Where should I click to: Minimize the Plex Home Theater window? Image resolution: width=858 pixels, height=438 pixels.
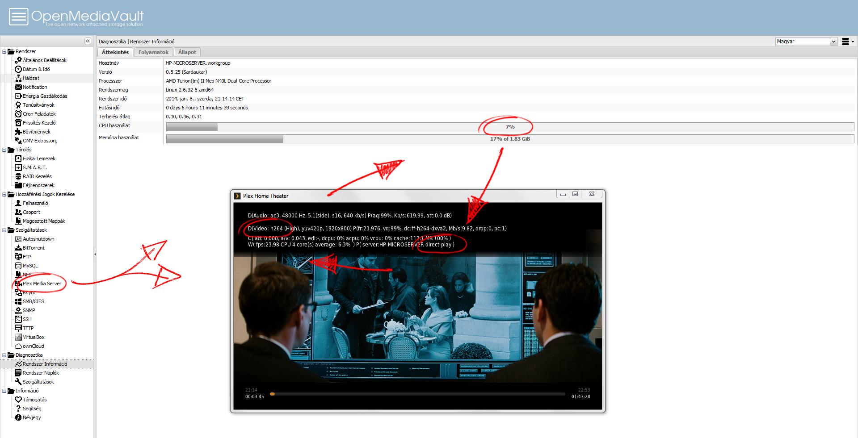563,194
